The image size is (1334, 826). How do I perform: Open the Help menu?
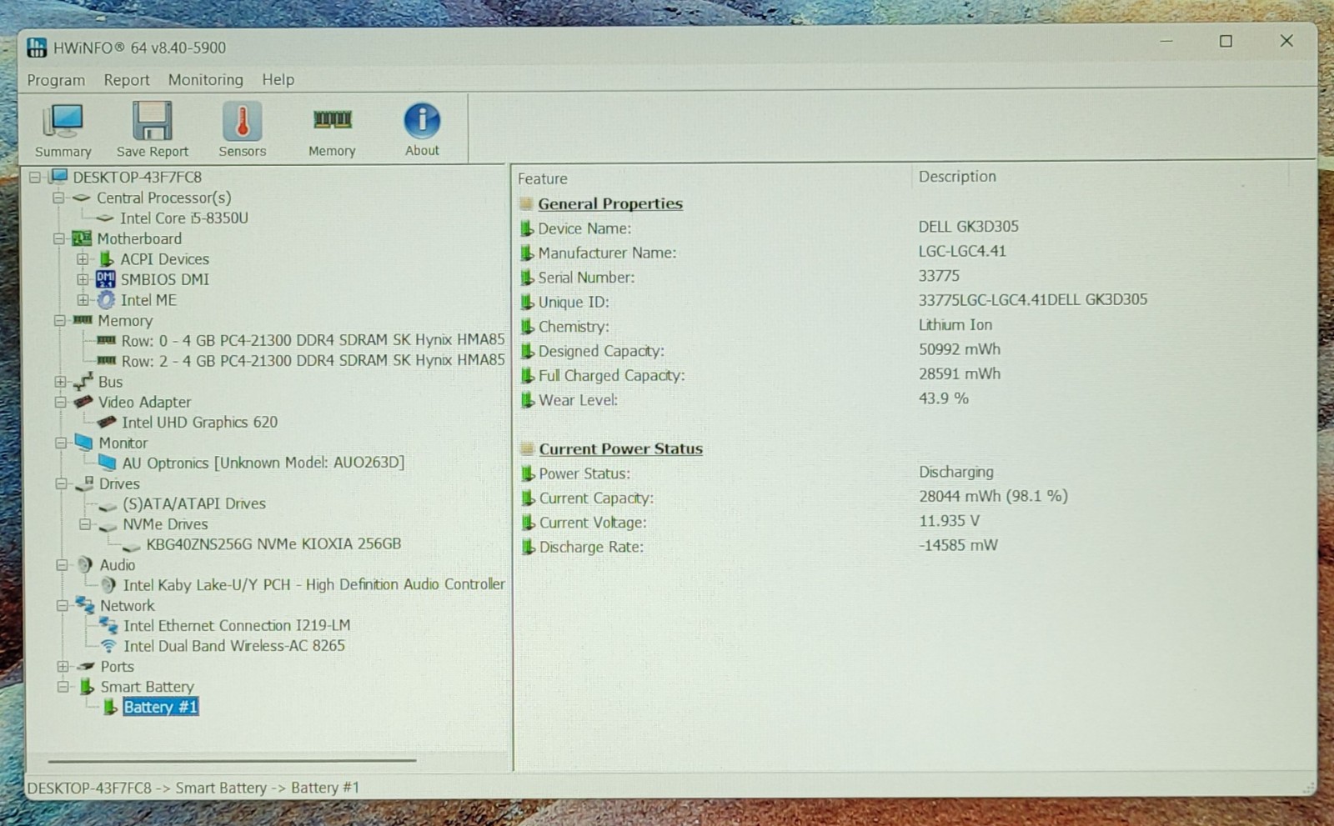(x=278, y=80)
